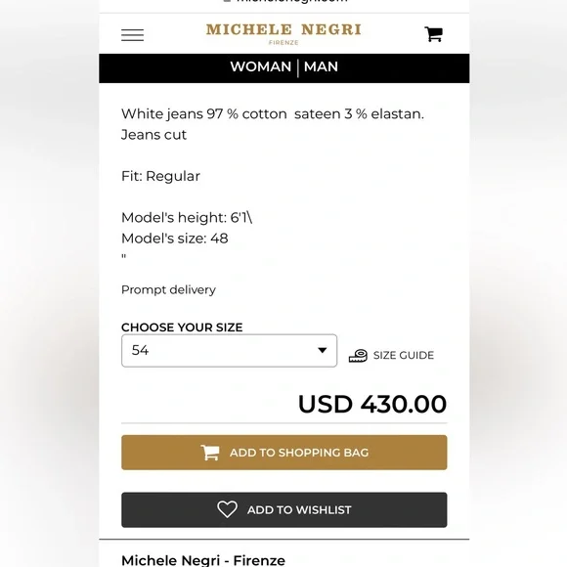Open the hamburger navigation menu
This screenshot has height=567, width=567.
point(132,35)
